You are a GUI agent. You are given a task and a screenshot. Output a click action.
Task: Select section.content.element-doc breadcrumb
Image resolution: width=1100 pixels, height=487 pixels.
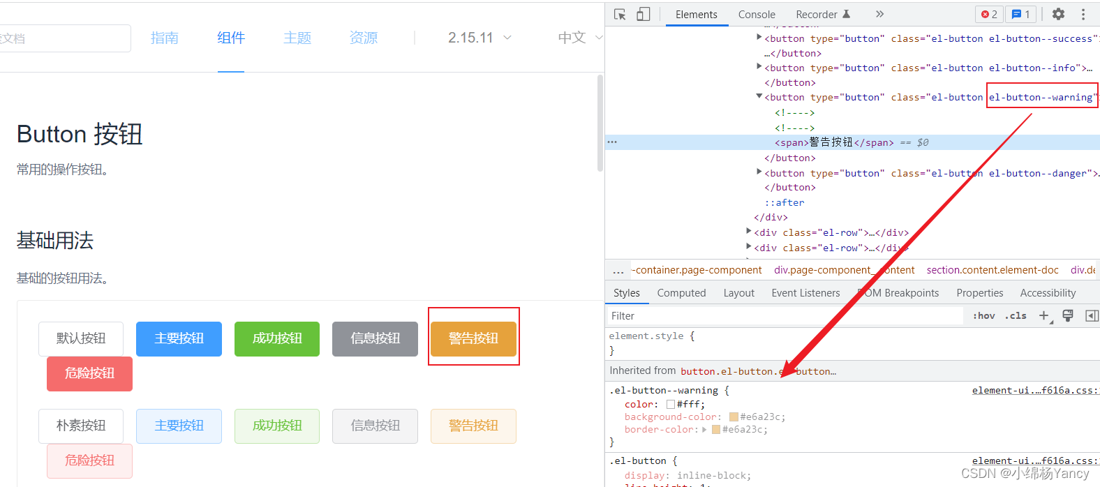[993, 270]
